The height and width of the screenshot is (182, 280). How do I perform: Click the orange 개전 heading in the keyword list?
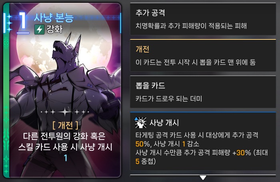click(x=142, y=49)
